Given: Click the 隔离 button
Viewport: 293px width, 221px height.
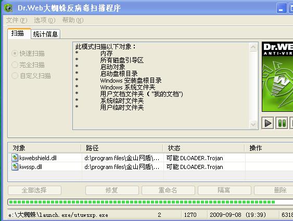Looking at the screenshot, I should coord(224,190).
